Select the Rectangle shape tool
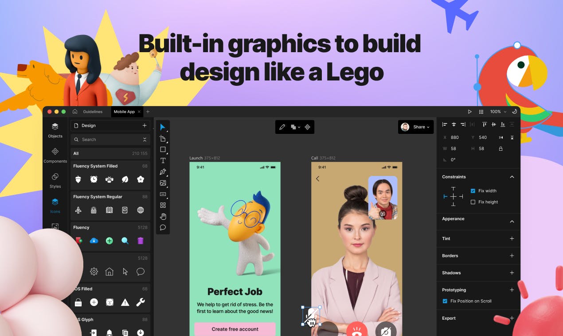 pyautogui.click(x=163, y=149)
